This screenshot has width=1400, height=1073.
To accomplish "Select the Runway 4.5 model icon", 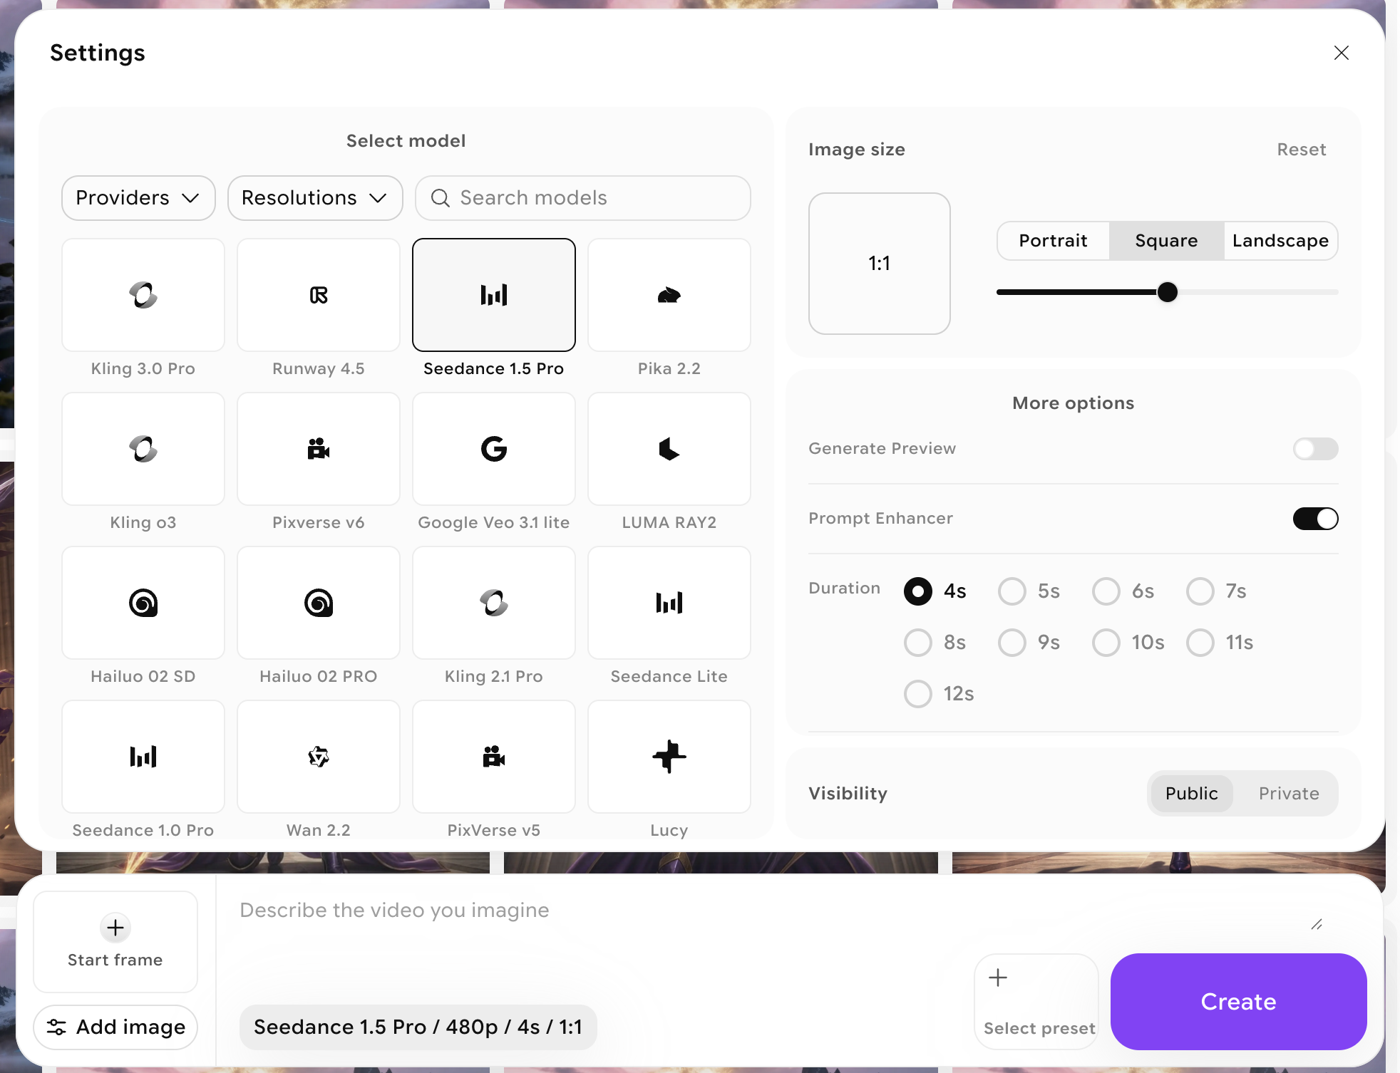I will (318, 295).
